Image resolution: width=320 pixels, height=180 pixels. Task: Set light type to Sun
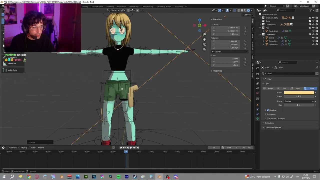282,88
